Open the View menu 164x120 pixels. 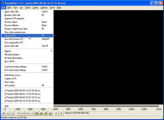tap(15, 8)
